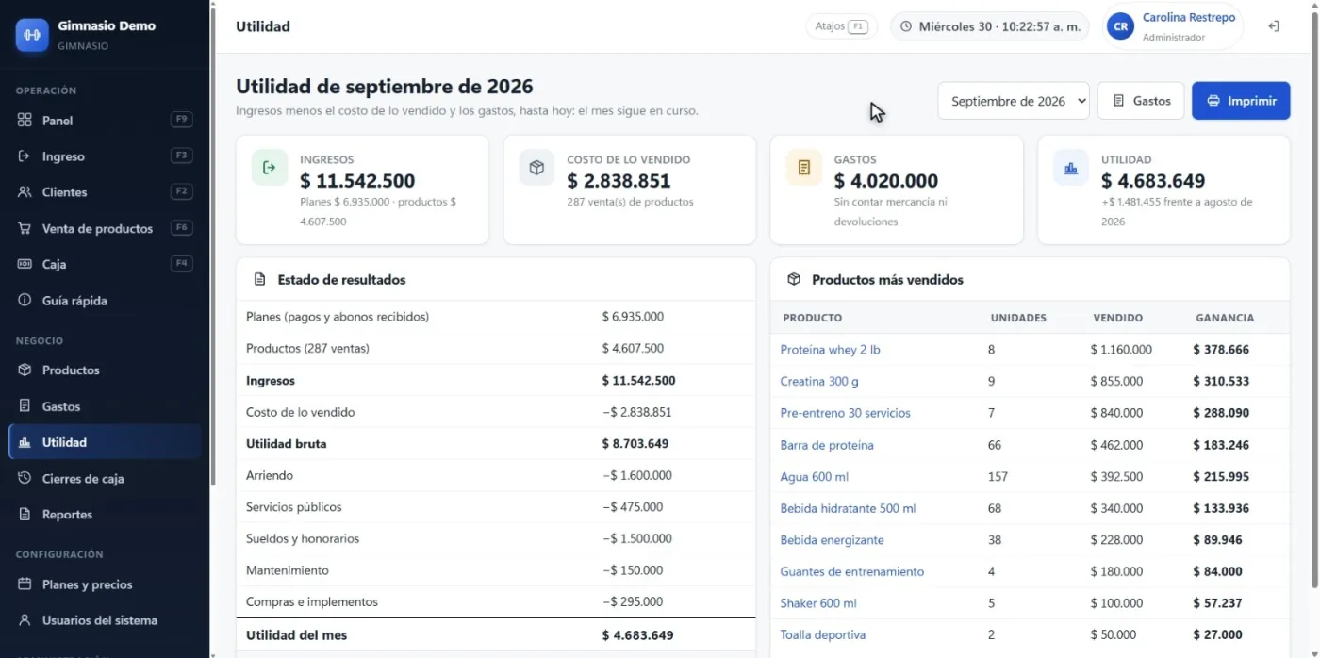Click the $ 11.542.500 Ingresos card amount
The height and width of the screenshot is (658, 1320).
coord(357,181)
